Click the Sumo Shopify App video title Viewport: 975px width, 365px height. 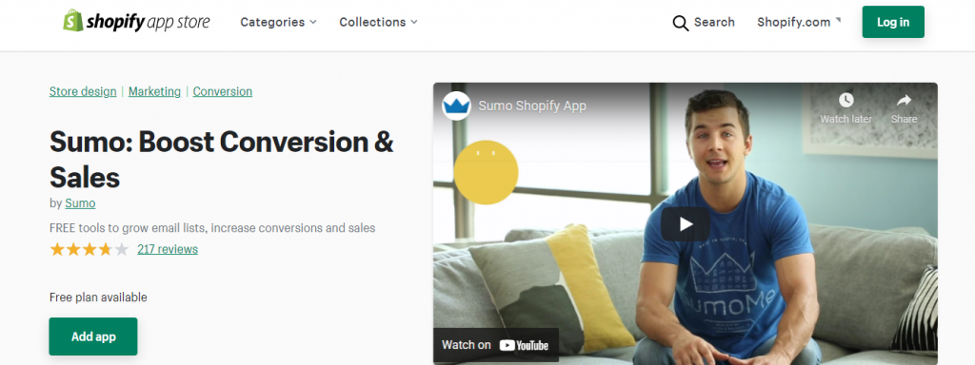pos(532,106)
